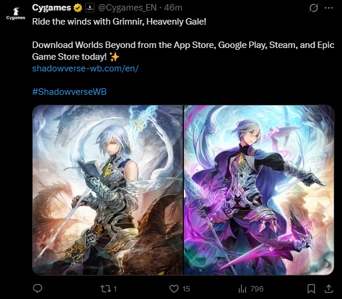
Task: Click the affiliate badge next to Cygames
Action: 89,8
